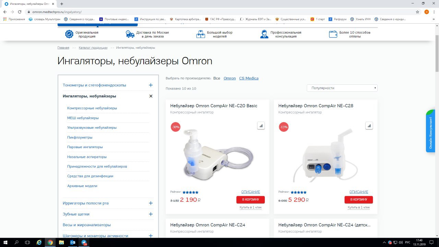Screen dimensions: 439x247
Task: Go to Каталог продукции breadcrumb
Action: coord(93,48)
